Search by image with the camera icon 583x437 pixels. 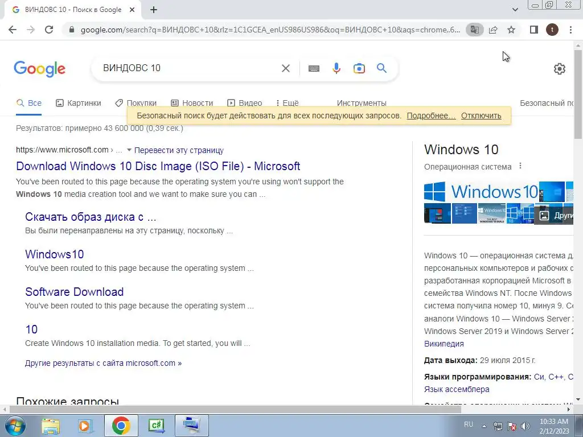tap(359, 68)
